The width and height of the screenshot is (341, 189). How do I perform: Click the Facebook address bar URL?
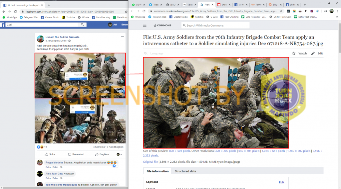click(x=70, y=12)
